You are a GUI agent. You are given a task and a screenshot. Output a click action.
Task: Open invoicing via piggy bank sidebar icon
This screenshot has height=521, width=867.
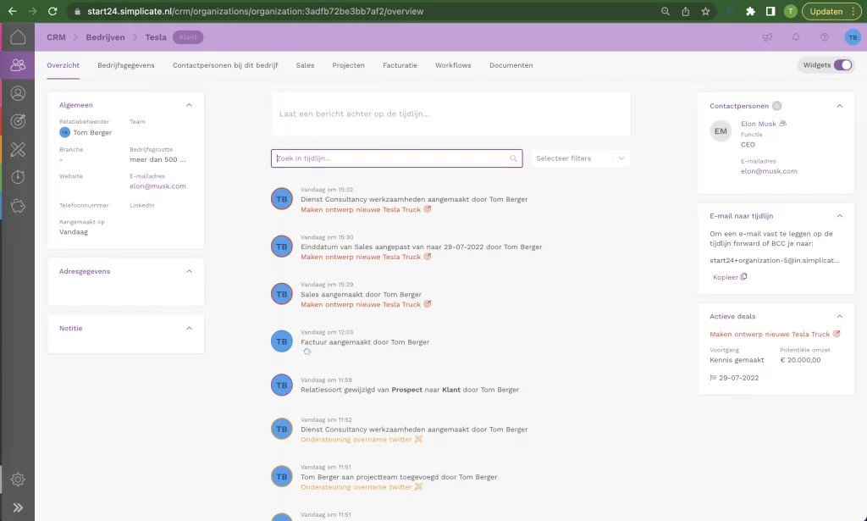[18, 205]
